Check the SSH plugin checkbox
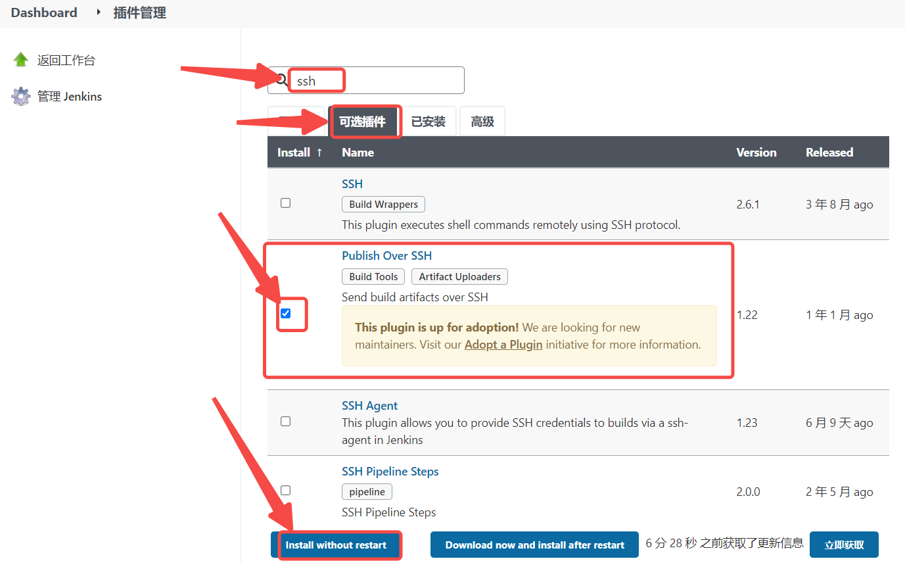This screenshot has width=905, height=563. [x=285, y=203]
